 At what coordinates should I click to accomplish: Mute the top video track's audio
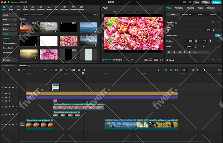pyautogui.click(x=13, y=87)
